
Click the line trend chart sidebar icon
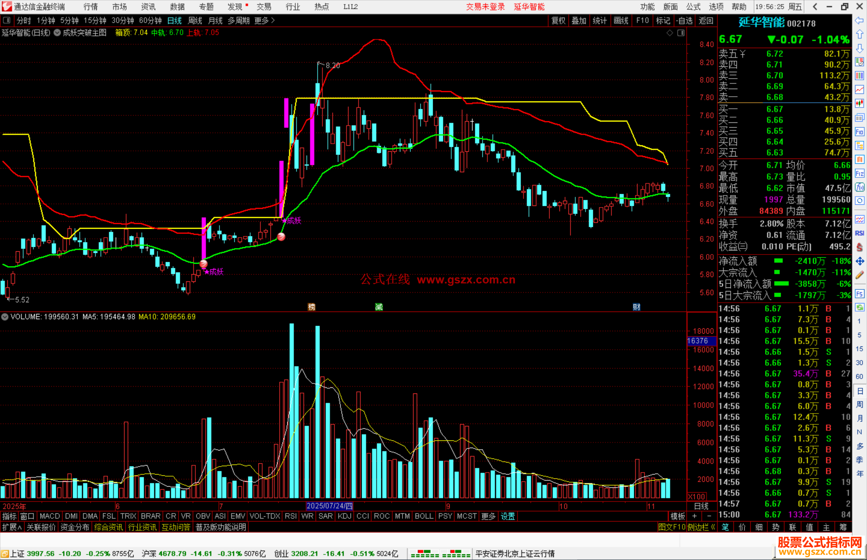(859, 90)
